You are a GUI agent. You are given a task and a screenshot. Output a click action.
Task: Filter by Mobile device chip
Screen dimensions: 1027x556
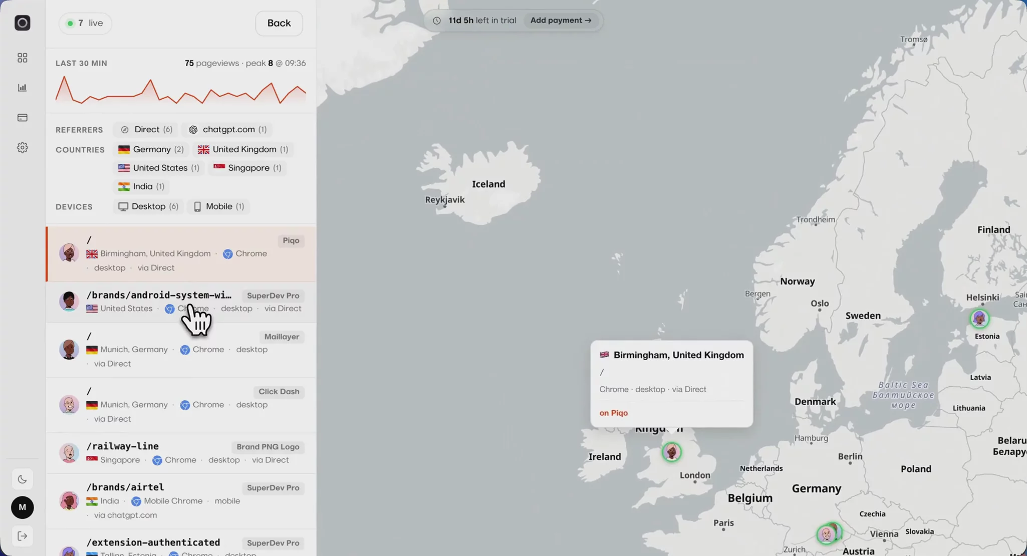tap(219, 207)
